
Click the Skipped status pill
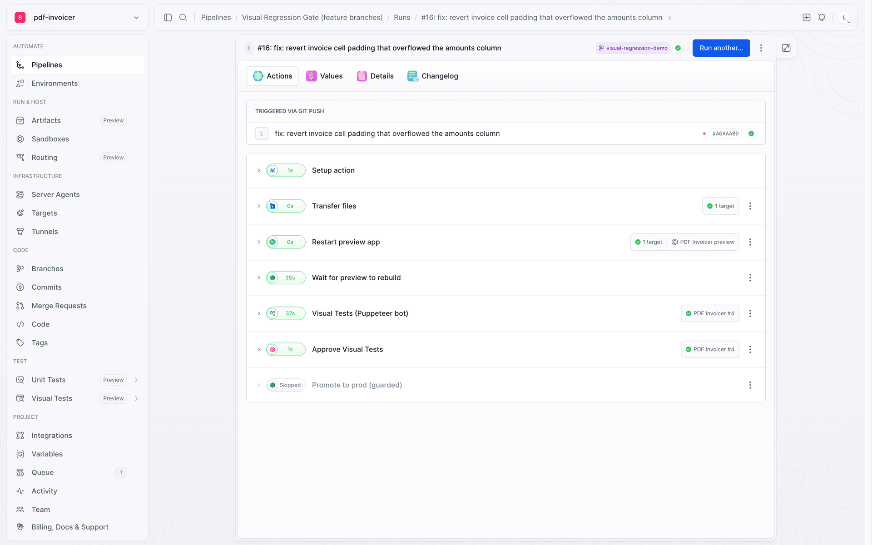(286, 385)
